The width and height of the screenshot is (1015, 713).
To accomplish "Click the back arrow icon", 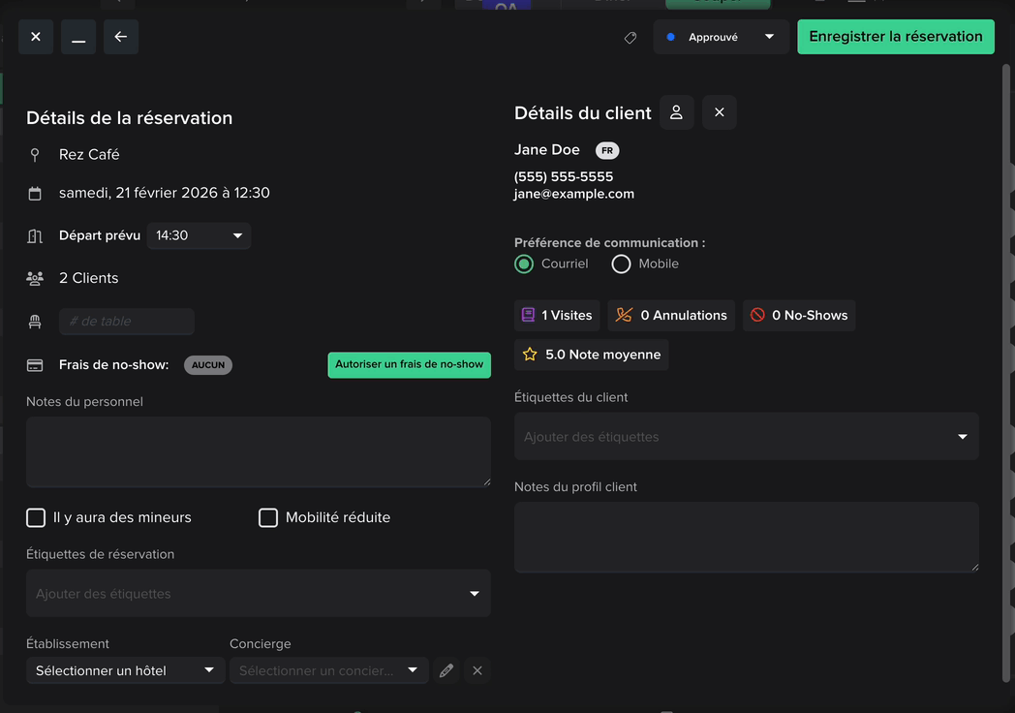I will coord(121,37).
